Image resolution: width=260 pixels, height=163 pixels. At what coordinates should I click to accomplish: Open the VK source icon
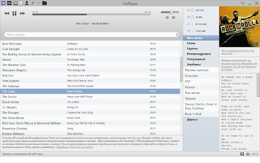(x=4, y=3)
